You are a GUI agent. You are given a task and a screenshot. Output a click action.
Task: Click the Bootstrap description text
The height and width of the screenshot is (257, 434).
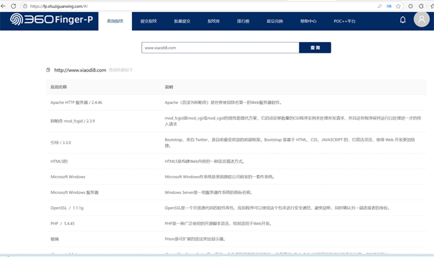pos(290,143)
